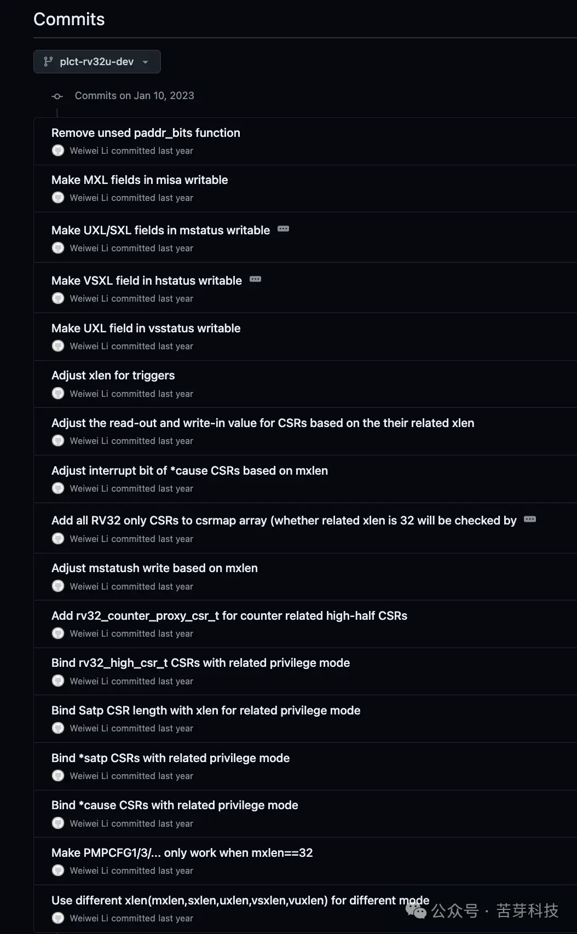Viewport: 577px width, 934px height.
Task: Click author avatar under 'Make MXL fields' commit
Action: pos(58,198)
